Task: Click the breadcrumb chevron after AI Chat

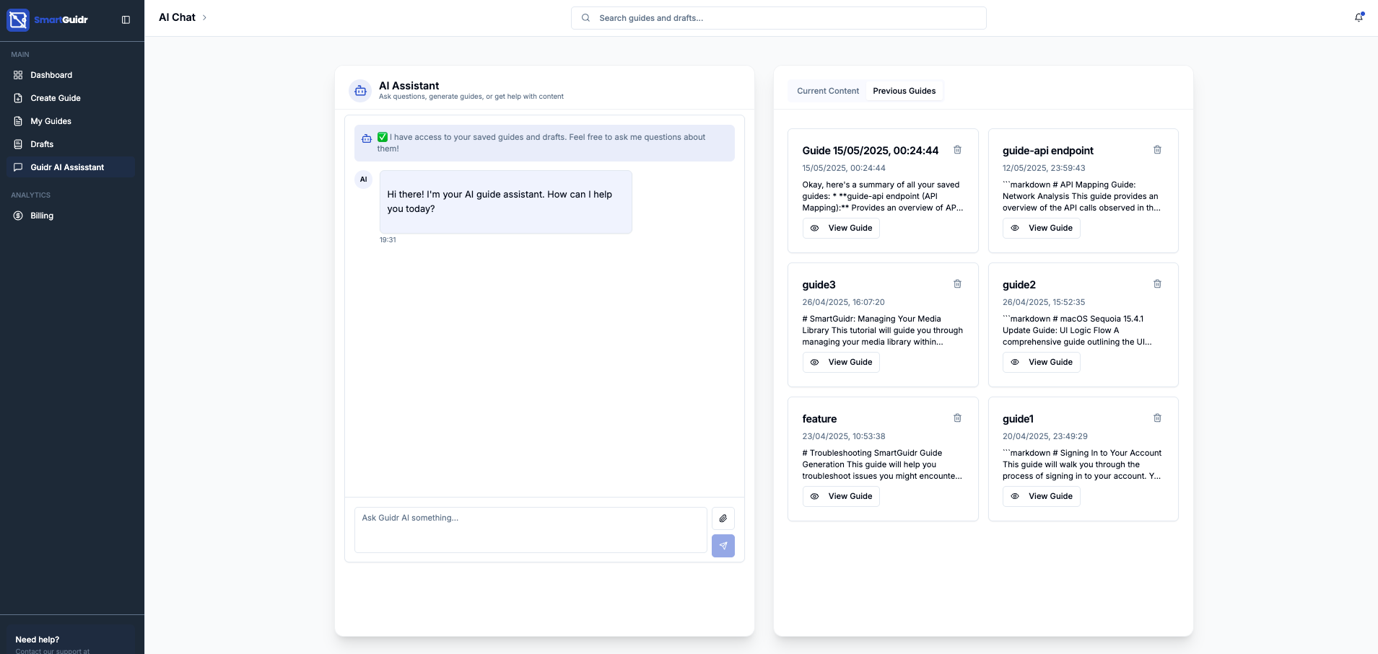Action: [204, 17]
